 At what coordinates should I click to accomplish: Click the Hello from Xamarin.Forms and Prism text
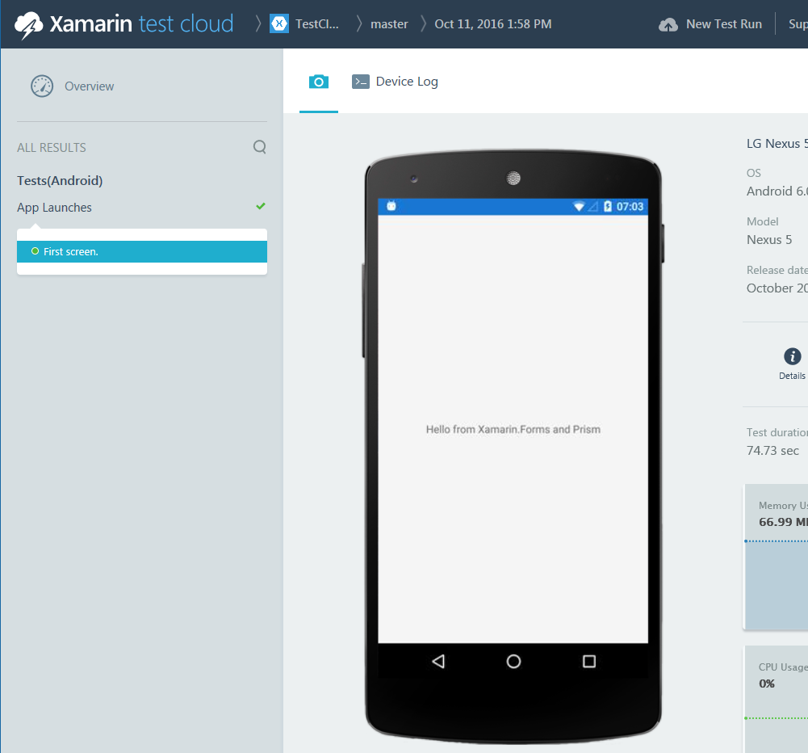tap(513, 429)
